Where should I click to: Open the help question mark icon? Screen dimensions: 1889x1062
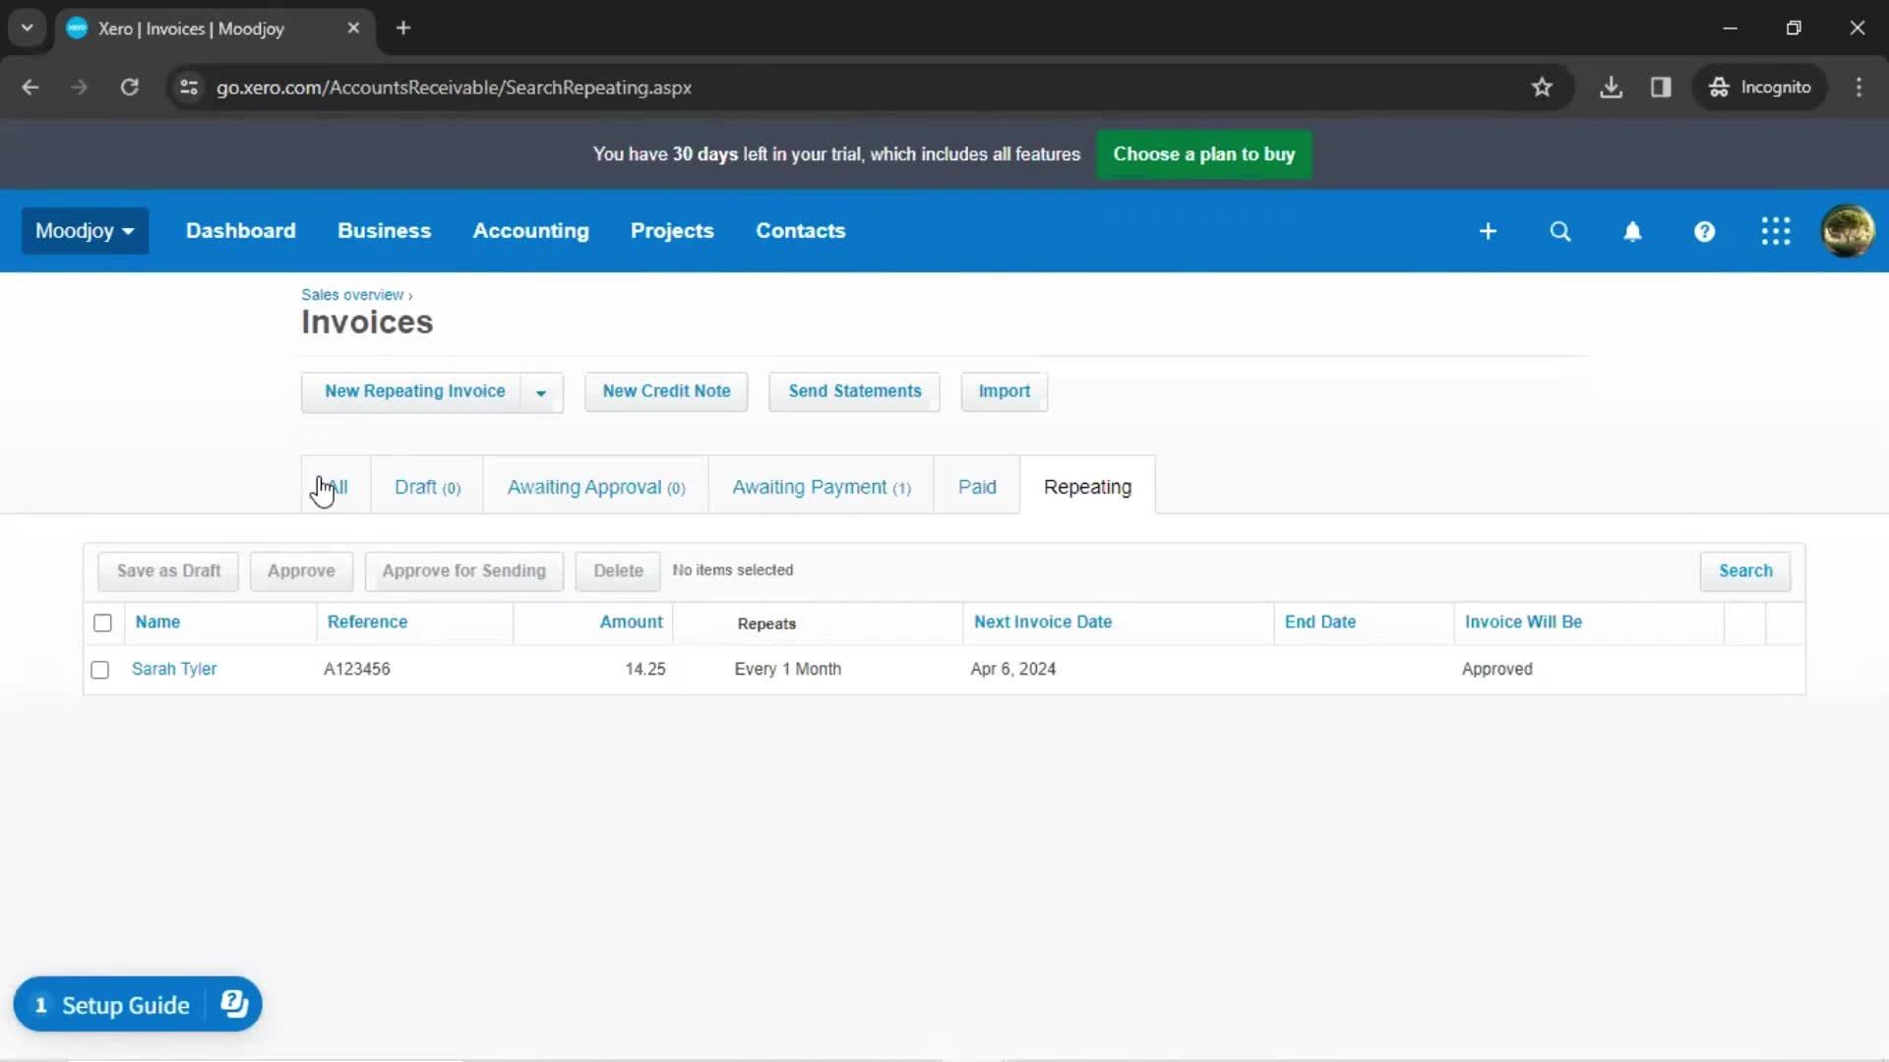[1704, 231]
